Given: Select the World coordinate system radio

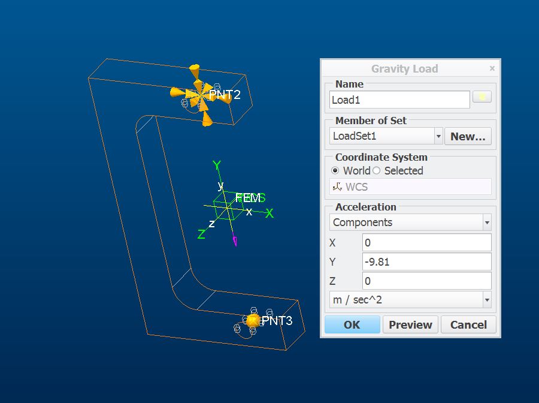Looking at the screenshot, I should 335,171.
